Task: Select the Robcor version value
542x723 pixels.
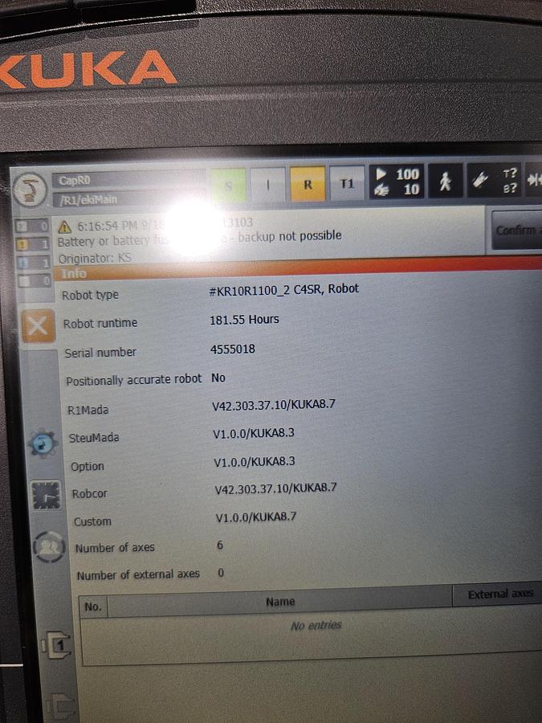Action: (x=275, y=488)
